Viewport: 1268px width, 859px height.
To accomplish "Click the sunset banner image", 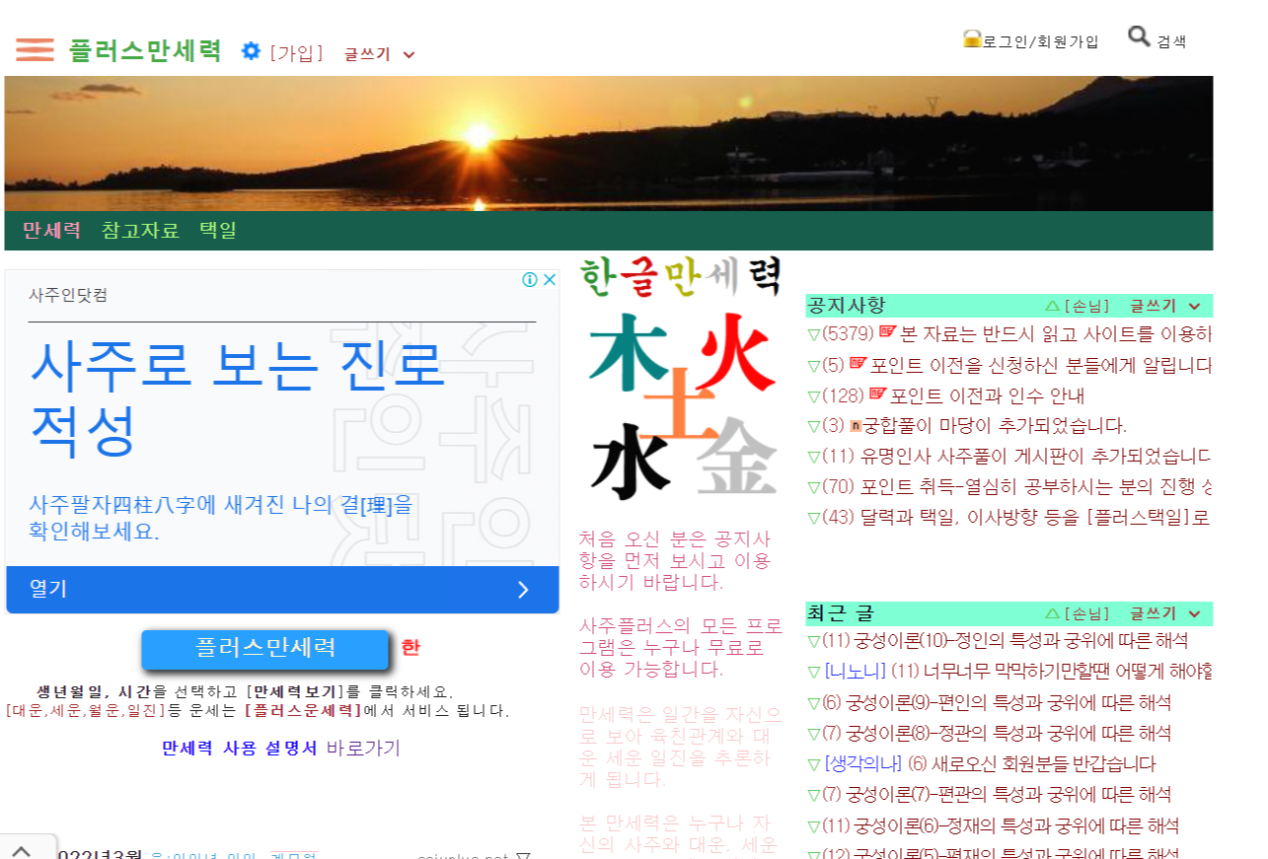I will [608, 143].
